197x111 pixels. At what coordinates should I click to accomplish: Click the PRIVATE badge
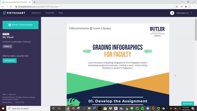point(6,34)
